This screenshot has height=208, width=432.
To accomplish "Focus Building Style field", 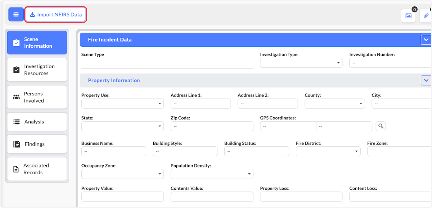I will [185, 151].
